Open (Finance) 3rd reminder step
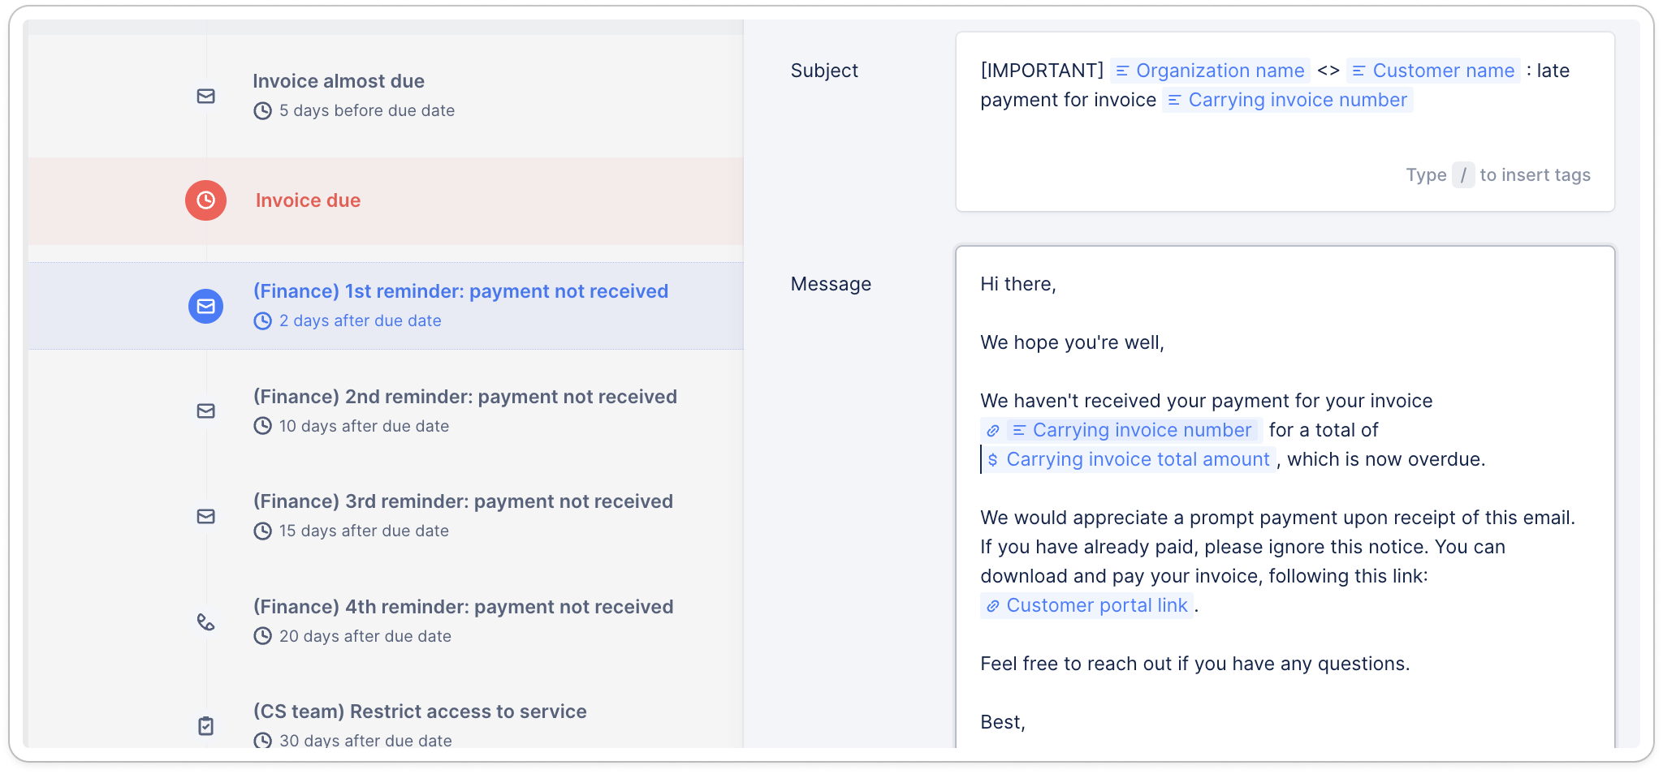The width and height of the screenshot is (1663, 774). [x=463, y=501]
